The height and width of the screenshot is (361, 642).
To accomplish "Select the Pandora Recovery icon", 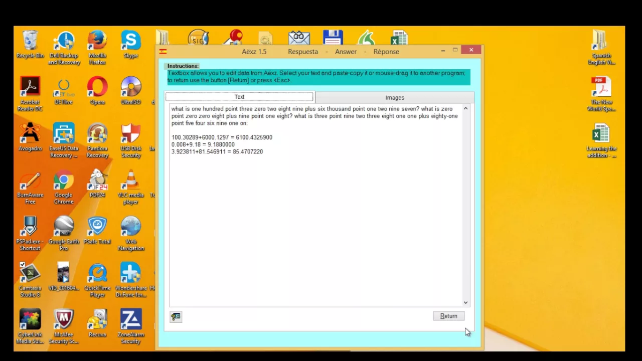I will [97, 140].
